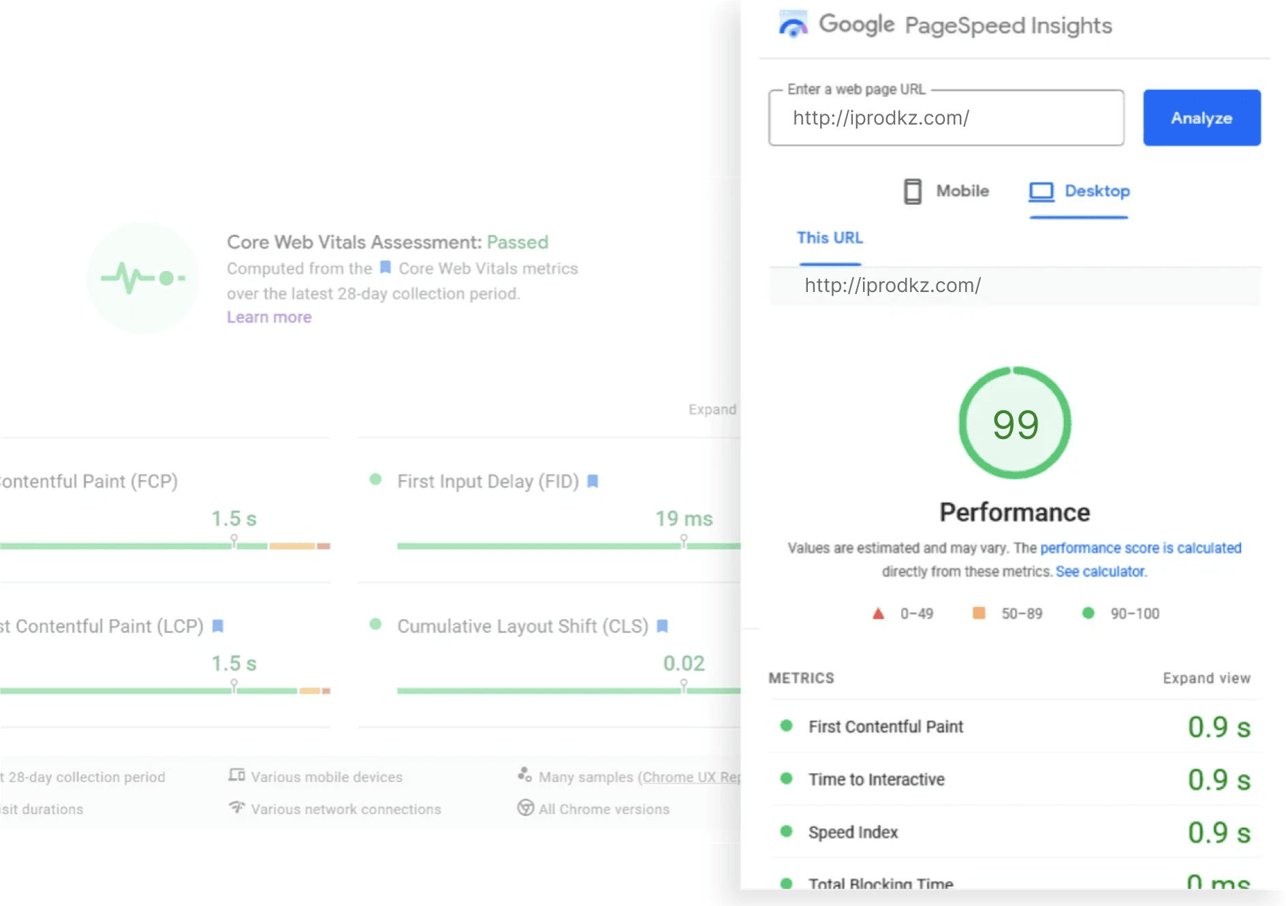Click the Core Web Vitals pulse icon
Screen dimensions: 1286x906
coord(143,278)
